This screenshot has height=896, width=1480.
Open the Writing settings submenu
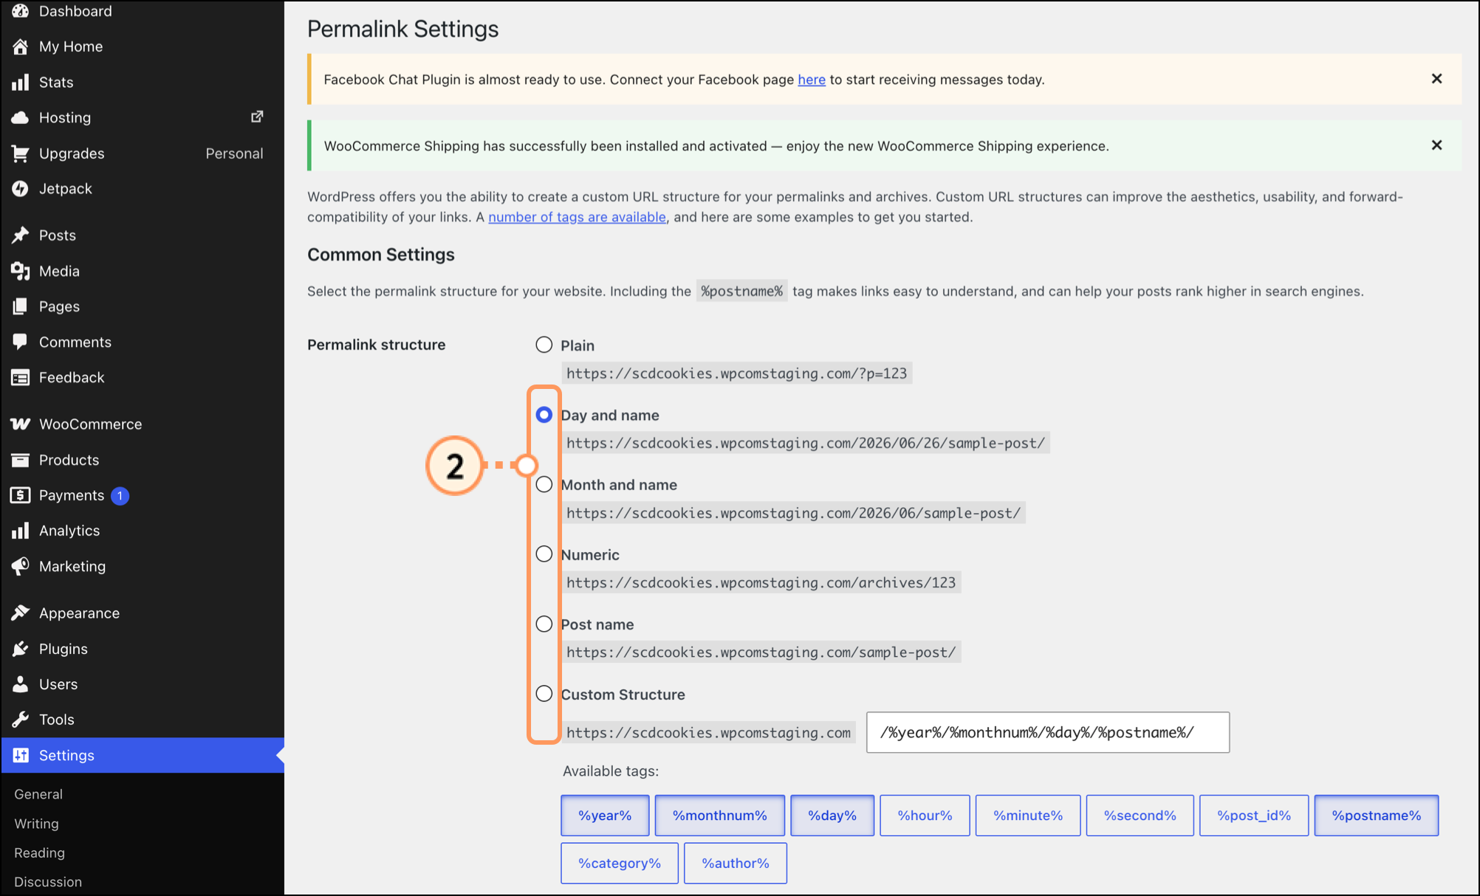pos(36,824)
